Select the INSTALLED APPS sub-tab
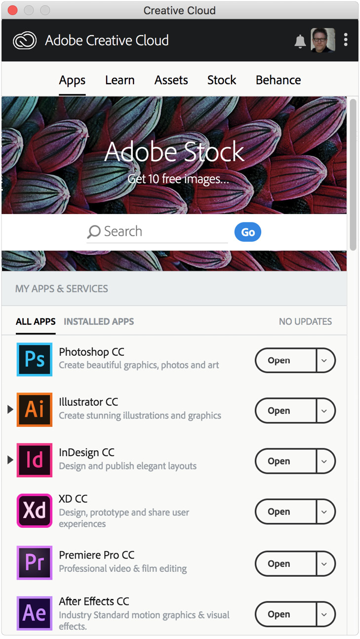 point(99,322)
